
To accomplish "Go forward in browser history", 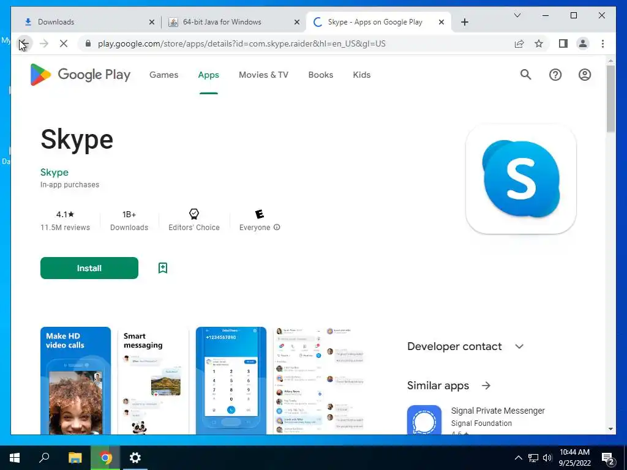I will [44, 43].
